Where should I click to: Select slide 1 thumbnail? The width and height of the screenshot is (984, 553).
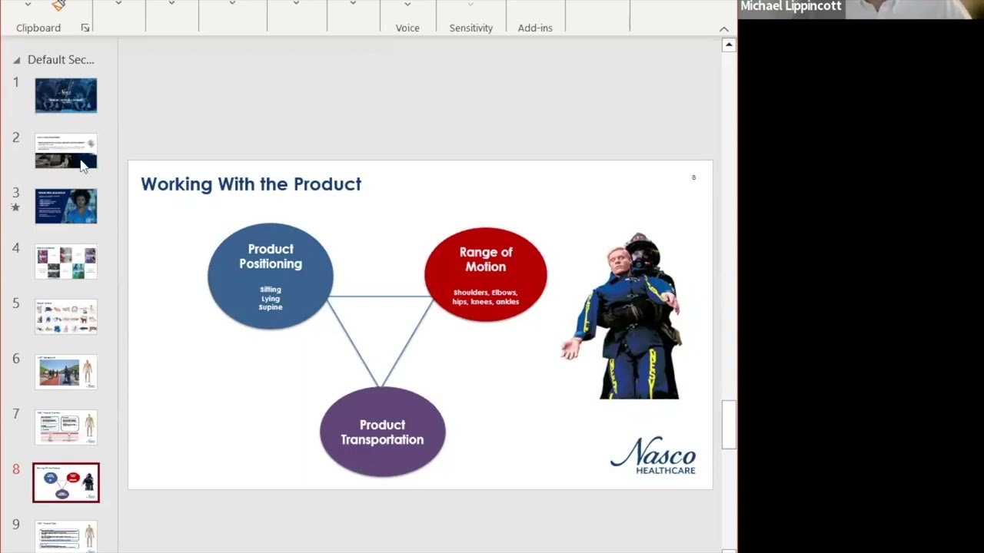tap(66, 95)
